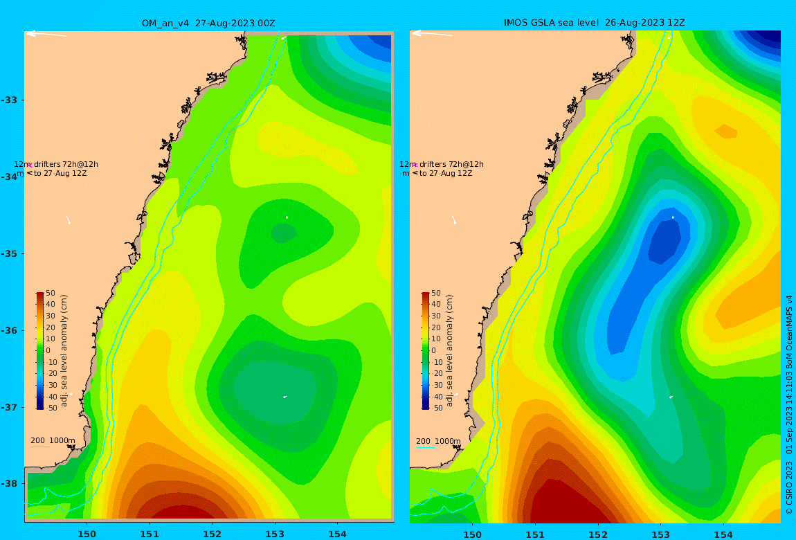
Task: Click the -37 latitude label
Action: (9, 408)
